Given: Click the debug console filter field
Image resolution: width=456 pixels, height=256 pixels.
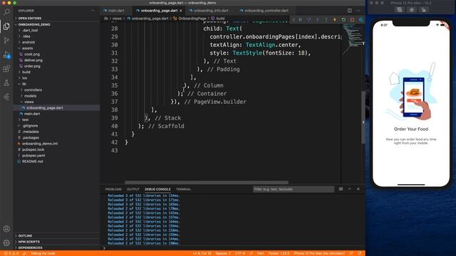Looking at the screenshot, I should [x=294, y=189].
